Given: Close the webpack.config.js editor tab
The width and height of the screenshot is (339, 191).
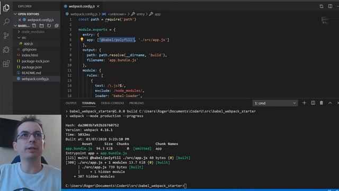Looking at the screenshot, I should (x=98, y=6).
